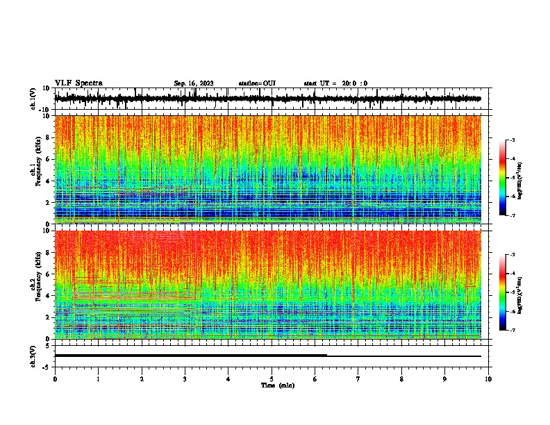The height and width of the screenshot is (425, 550).
Task: Click time axis tick label "1"
Action: click(98, 379)
